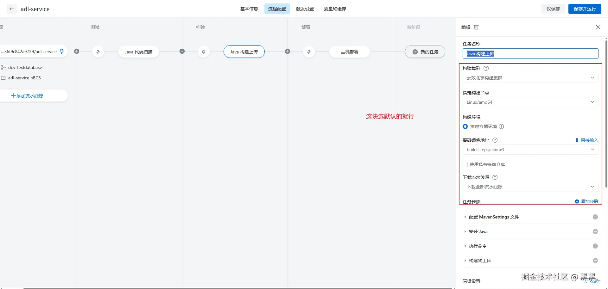Select the 指定容器环境 radio button
Viewport: 608px width, 289px height.
[465, 126]
